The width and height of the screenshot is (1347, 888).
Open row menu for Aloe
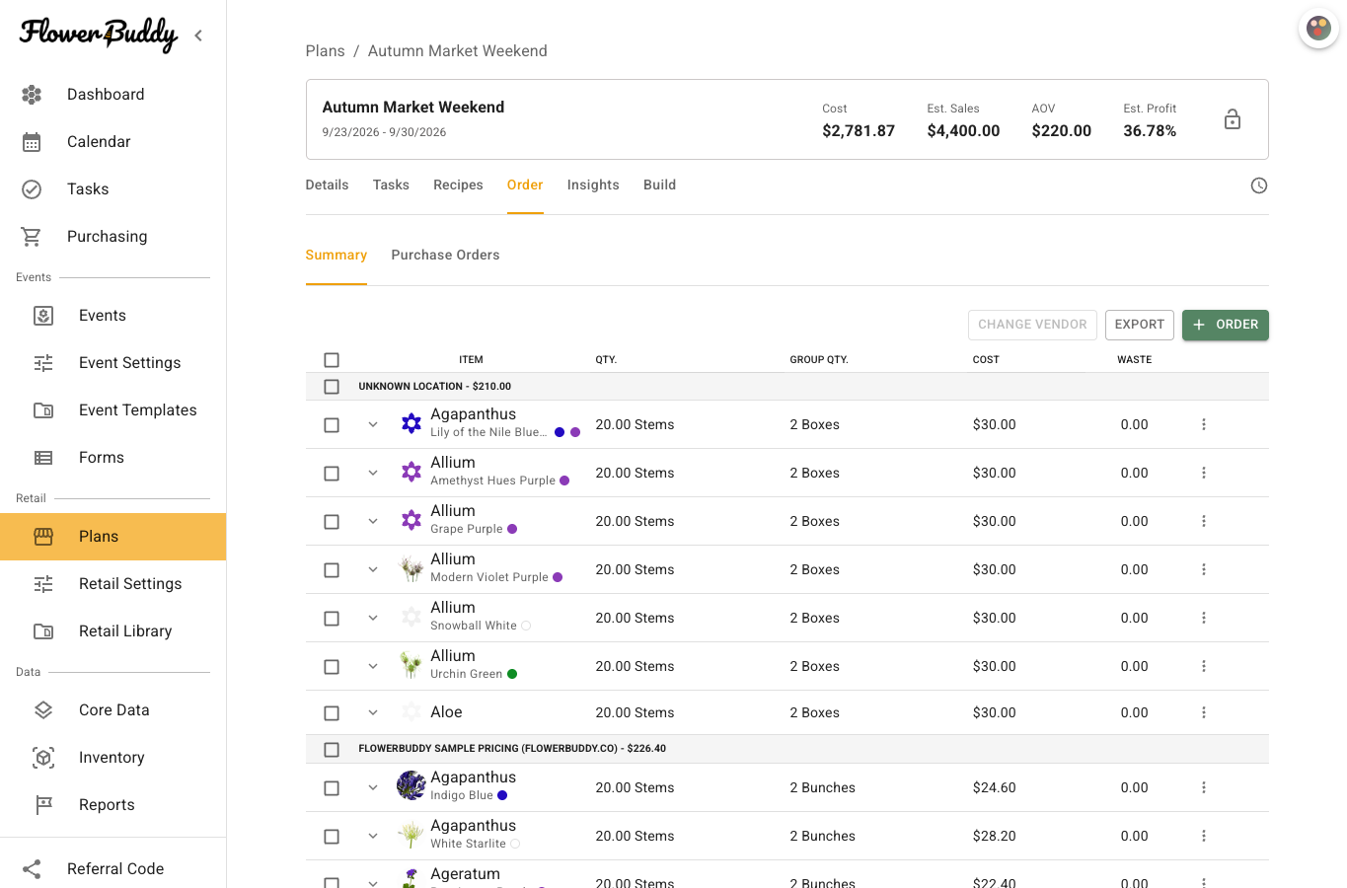1204,712
